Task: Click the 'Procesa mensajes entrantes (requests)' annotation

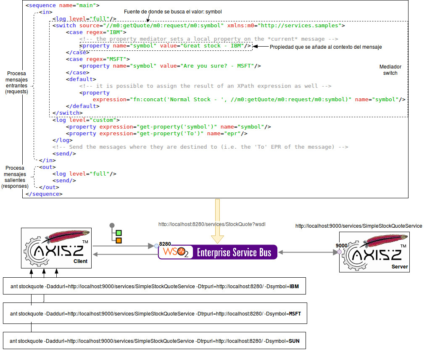Action: [16, 82]
